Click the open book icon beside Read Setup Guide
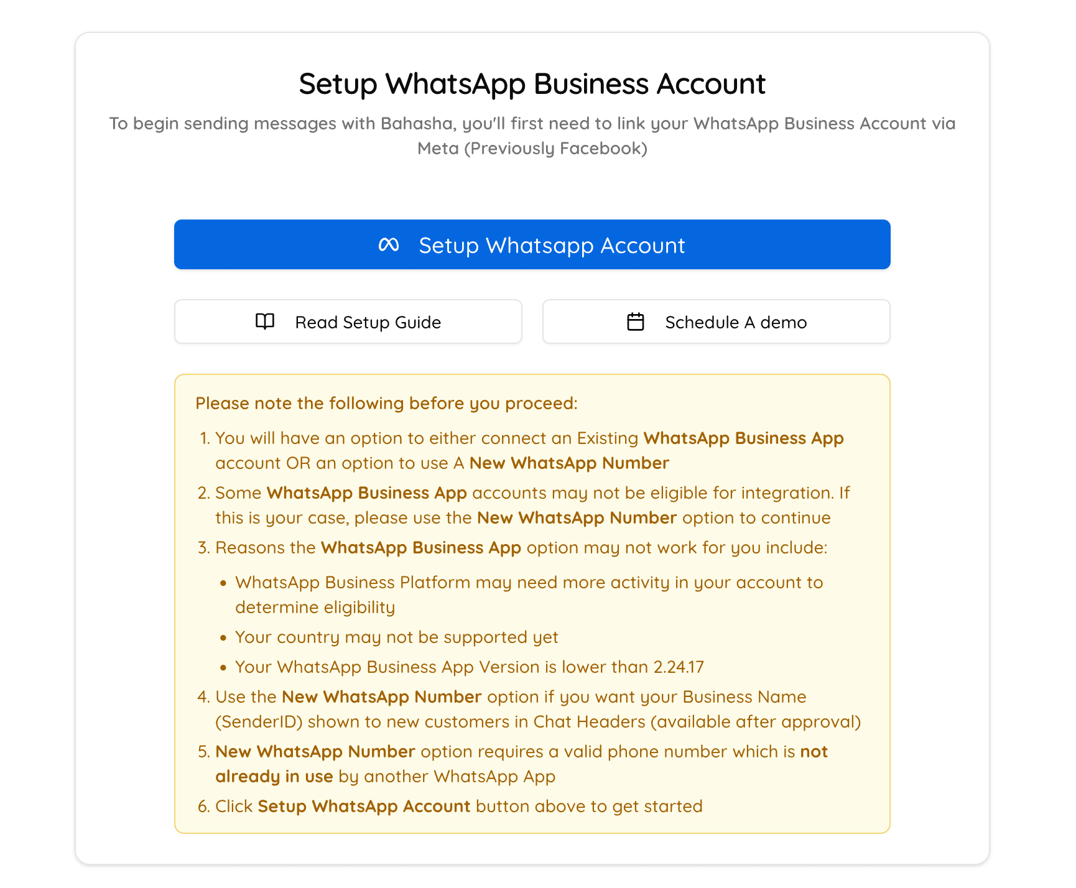Viewport: 1076px width, 888px height. 264,321
